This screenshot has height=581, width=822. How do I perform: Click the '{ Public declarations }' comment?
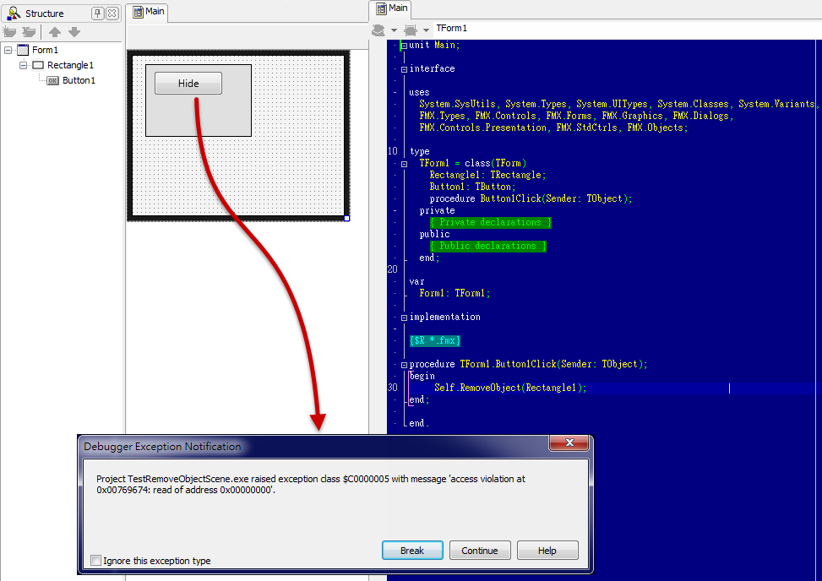coord(488,246)
